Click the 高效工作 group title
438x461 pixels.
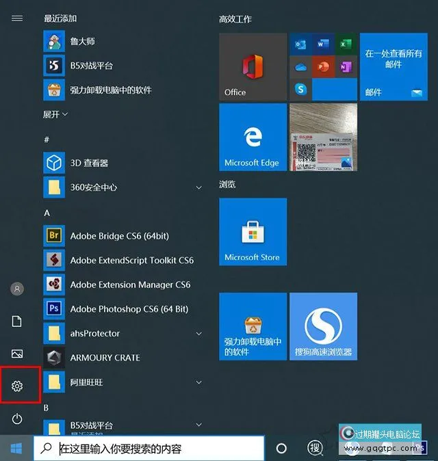(x=235, y=19)
